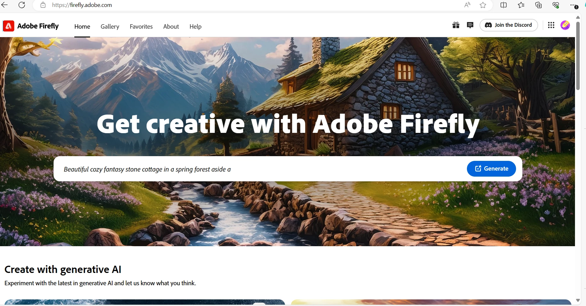Open the user profile avatar
This screenshot has width=586, height=306.
point(565,25)
